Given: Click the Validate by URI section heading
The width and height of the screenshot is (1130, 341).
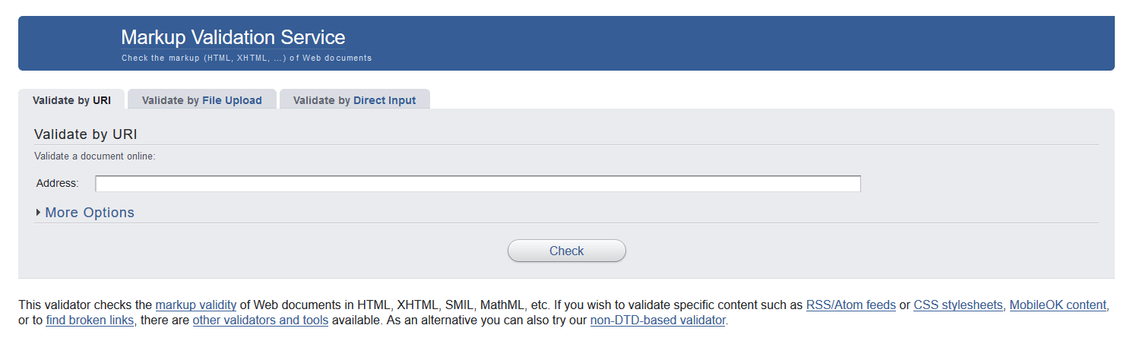Looking at the screenshot, I should [x=86, y=134].
